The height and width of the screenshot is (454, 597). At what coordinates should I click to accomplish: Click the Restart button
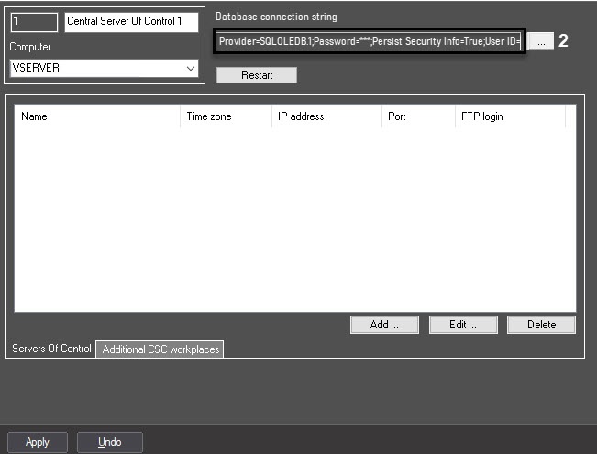click(257, 75)
